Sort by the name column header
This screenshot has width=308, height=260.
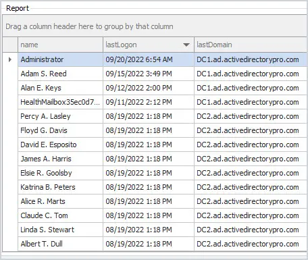(x=60, y=45)
